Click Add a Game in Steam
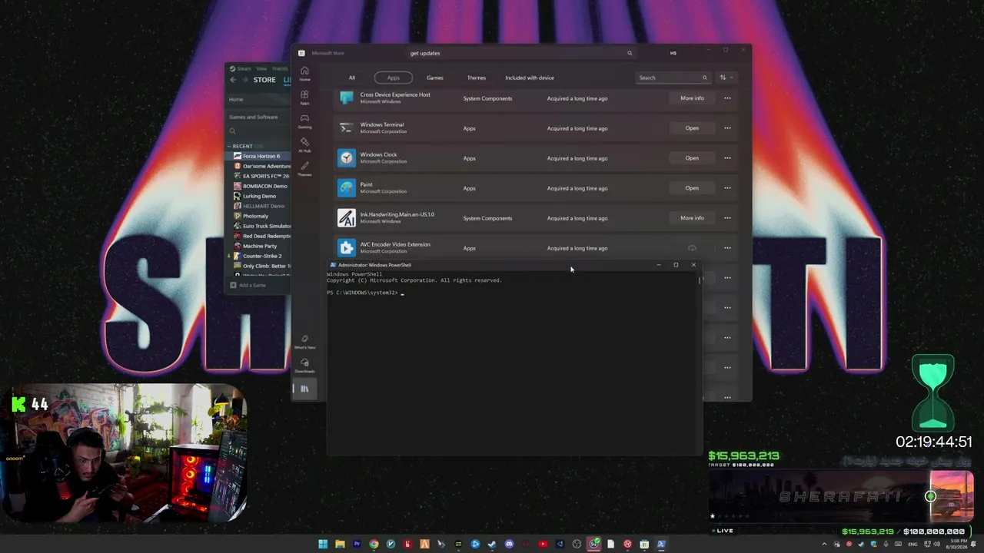The height and width of the screenshot is (553, 984). 248,285
